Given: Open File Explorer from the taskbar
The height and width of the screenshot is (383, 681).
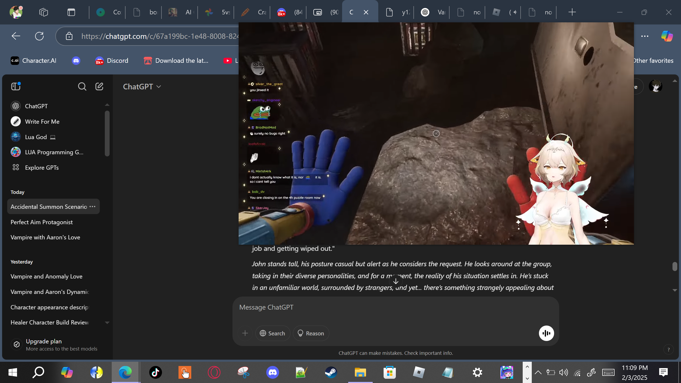Looking at the screenshot, I should pyautogui.click(x=360, y=372).
